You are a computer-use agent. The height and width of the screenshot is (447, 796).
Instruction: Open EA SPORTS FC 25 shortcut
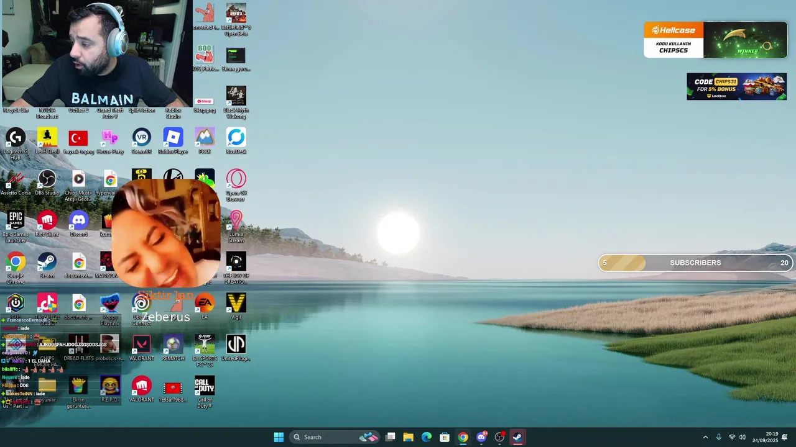(x=205, y=351)
